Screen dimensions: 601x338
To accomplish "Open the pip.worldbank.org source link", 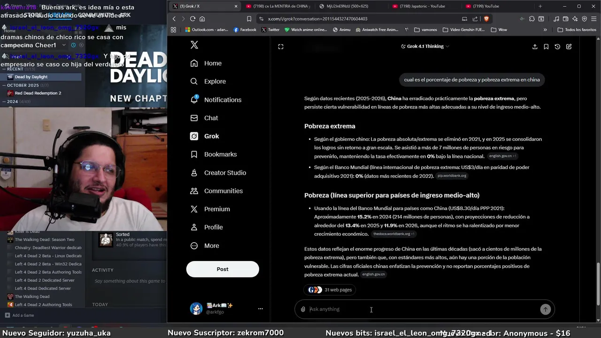I will point(452,176).
